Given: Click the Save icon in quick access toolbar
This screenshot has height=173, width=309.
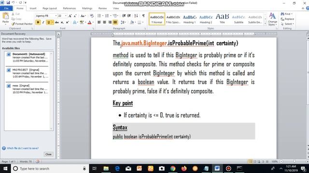Looking at the screenshot, I should (x=8, y=2).
